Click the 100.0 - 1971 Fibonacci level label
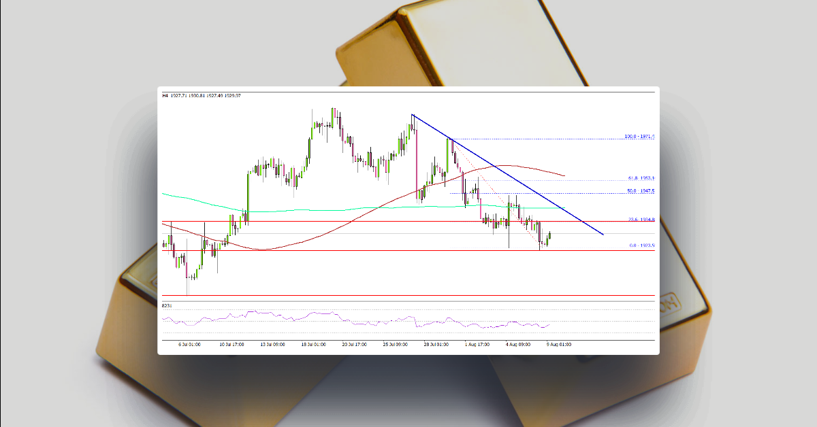Screen dimensions: 817x427 pyautogui.click(x=639, y=135)
